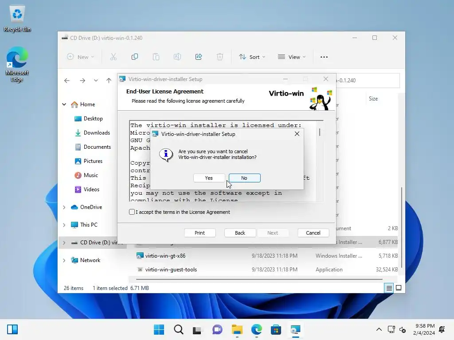Click the Size column header
This screenshot has width=454, height=340.
click(373, 99)
